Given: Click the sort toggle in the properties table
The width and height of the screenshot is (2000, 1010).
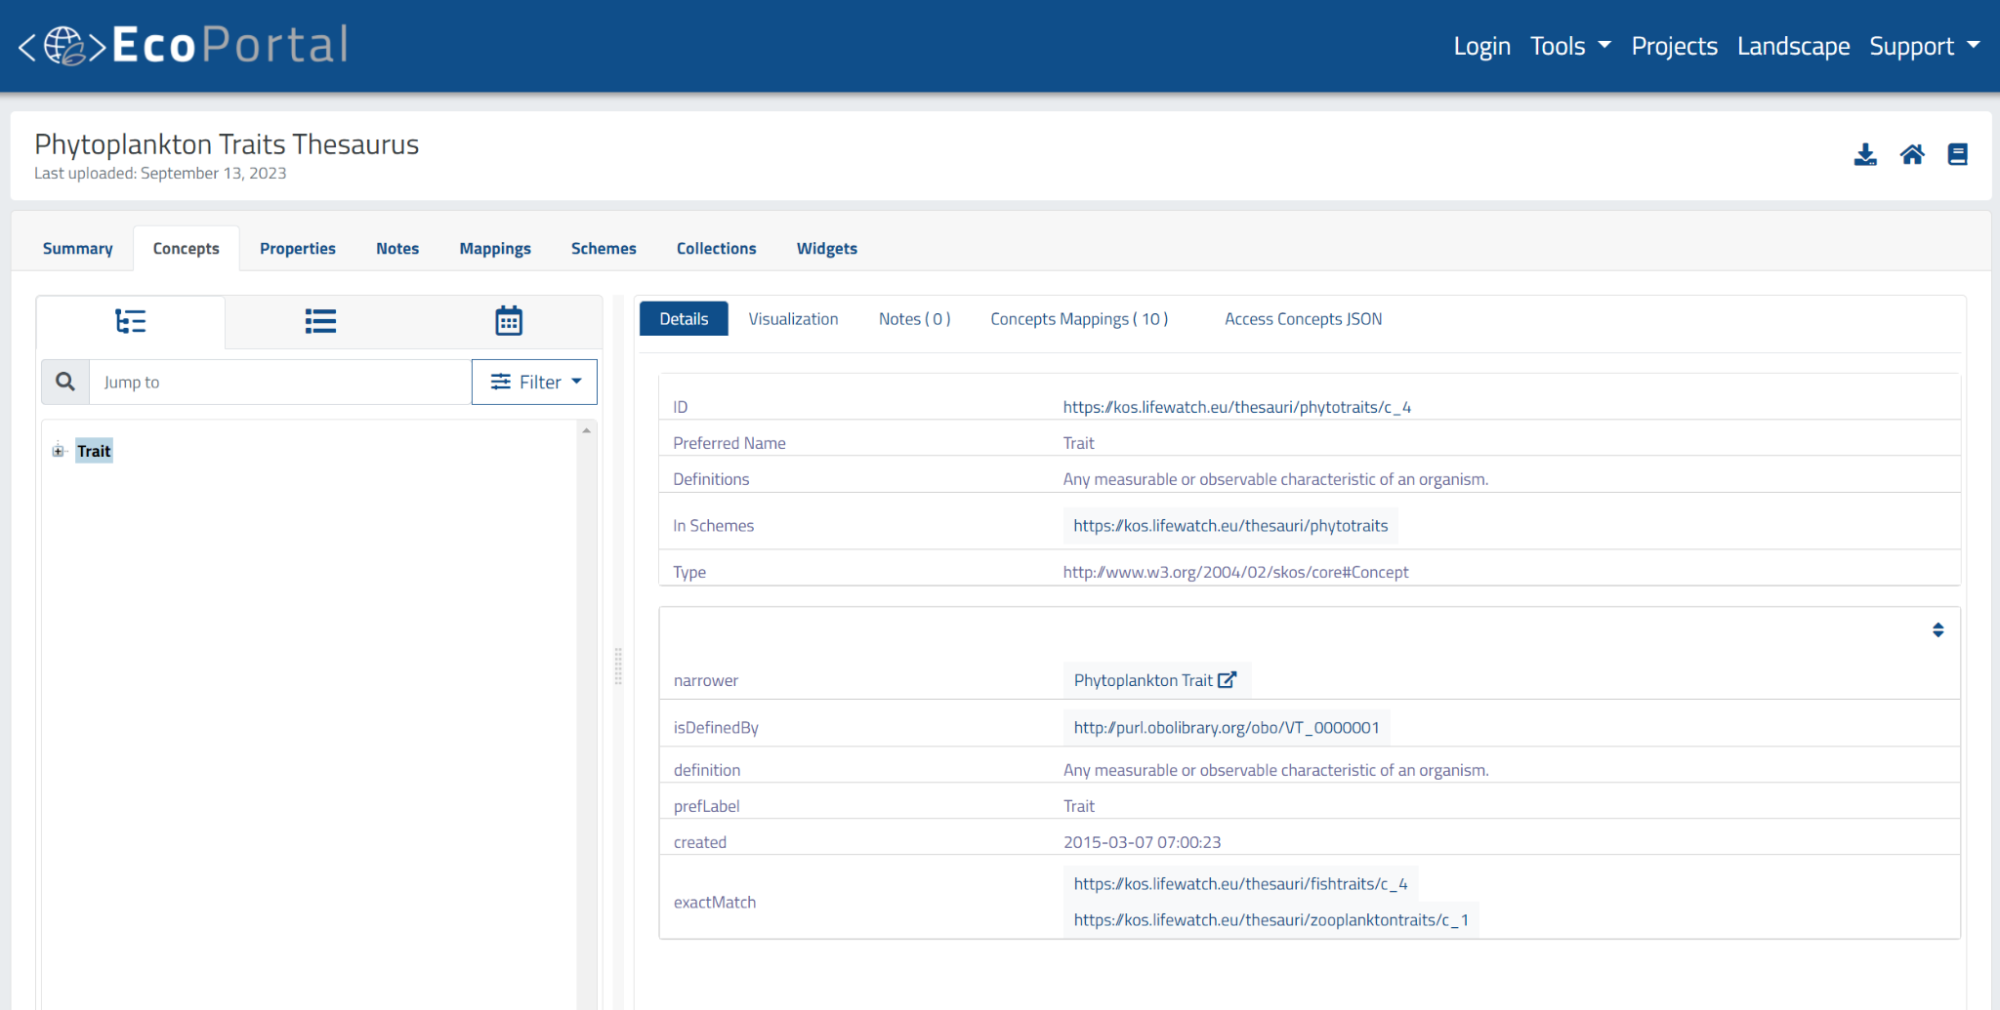Looking at the screenshot, I should (1937, 629).
